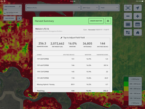Viewport: 145px width, 109px height.
Task: Tap the battery indicator in status bar
Action: 143,1
